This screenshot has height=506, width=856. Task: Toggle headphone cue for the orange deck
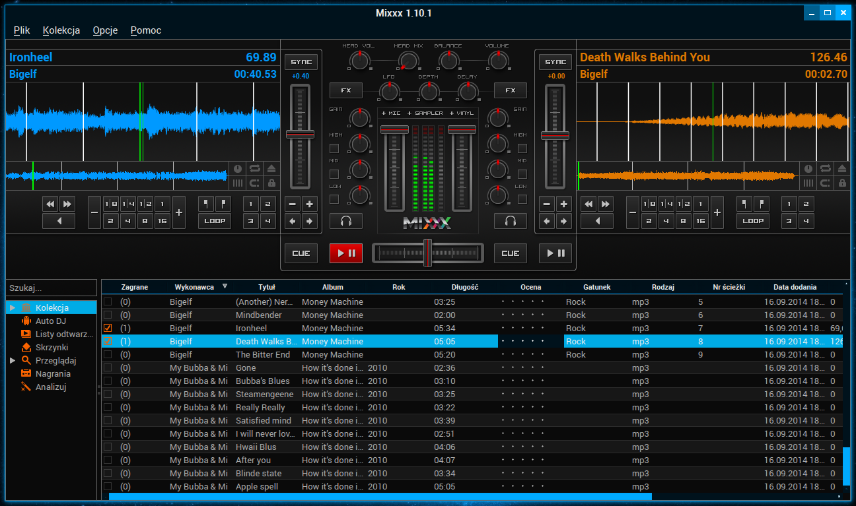(511, 221)
